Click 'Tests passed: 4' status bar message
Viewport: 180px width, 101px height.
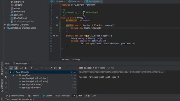pyautogui.click(x=19, y=99)
